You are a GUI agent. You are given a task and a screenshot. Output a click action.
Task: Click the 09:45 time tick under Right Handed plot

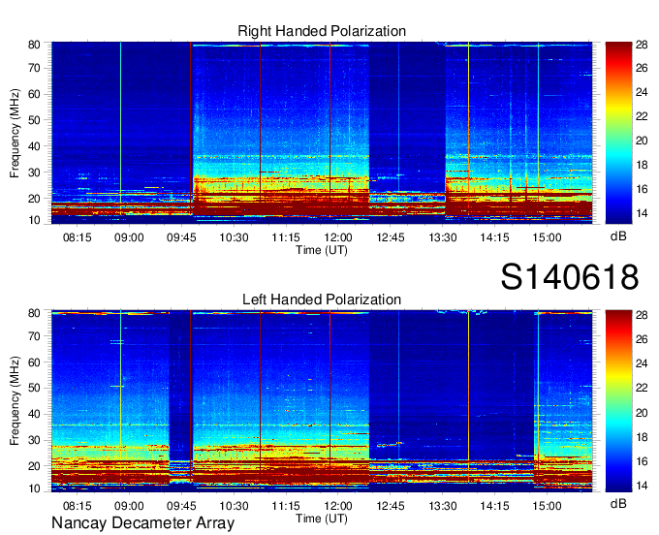181,237
